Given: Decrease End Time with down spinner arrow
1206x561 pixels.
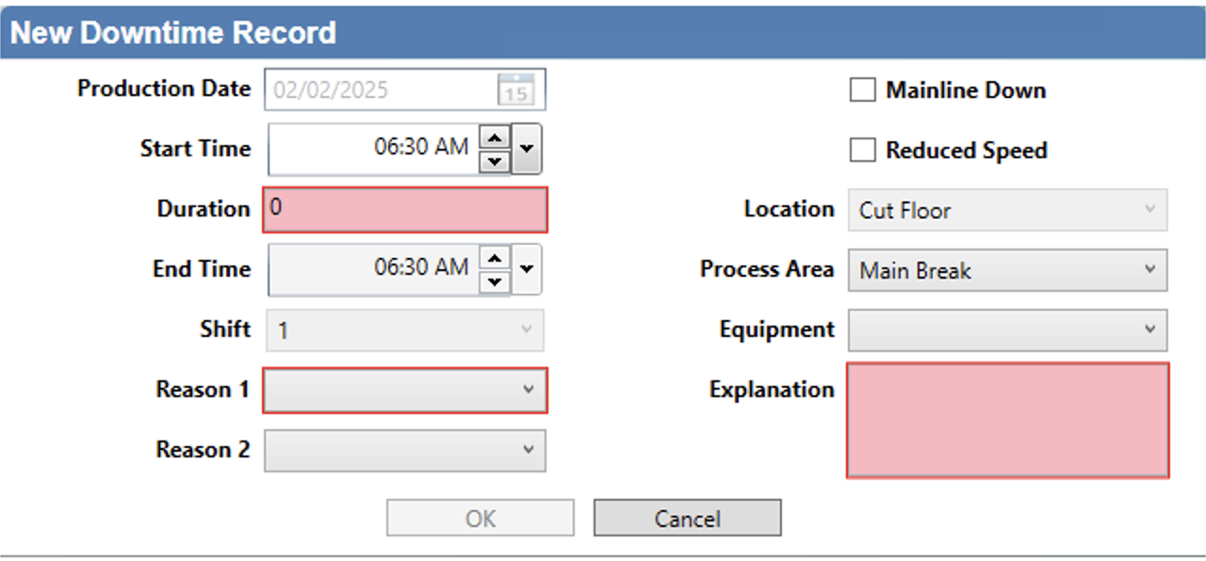Looking at the screenshot, I should (495, 281).
